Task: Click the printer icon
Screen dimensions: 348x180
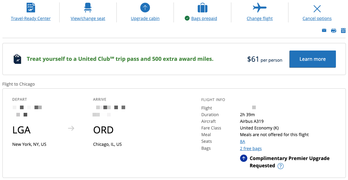Action: click(x=333, y=31)
